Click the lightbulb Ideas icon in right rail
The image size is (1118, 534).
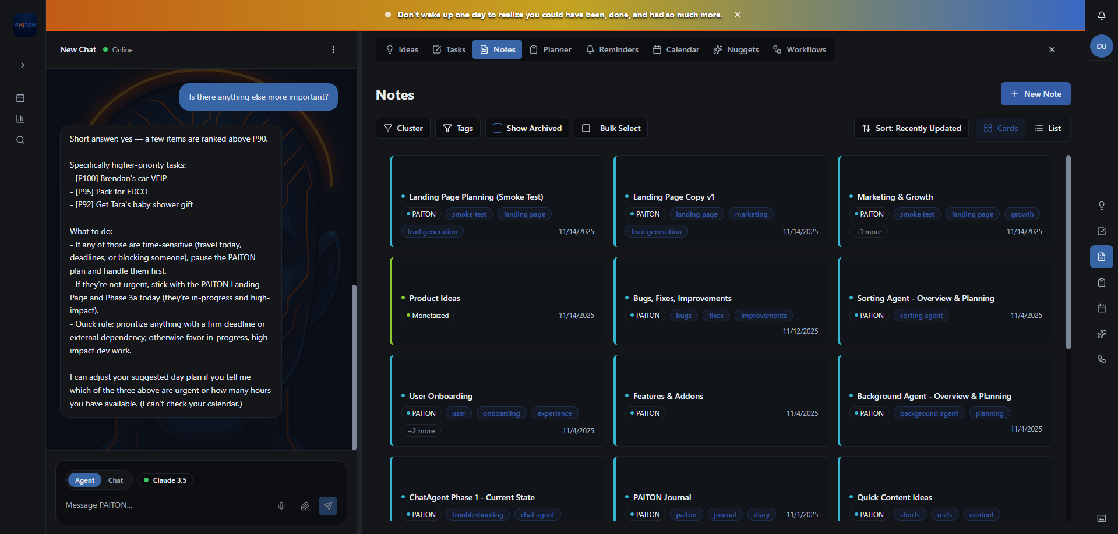coord(1101,206)
